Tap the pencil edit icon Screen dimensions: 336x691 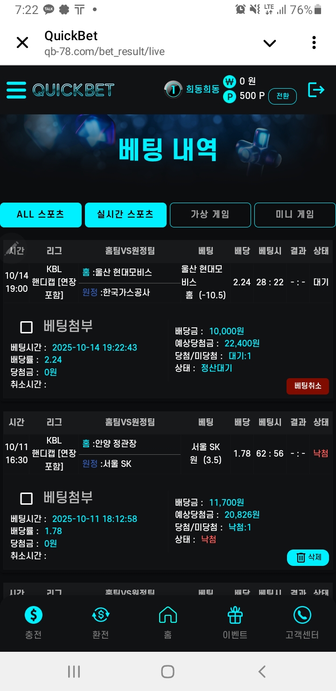(12, 248)
